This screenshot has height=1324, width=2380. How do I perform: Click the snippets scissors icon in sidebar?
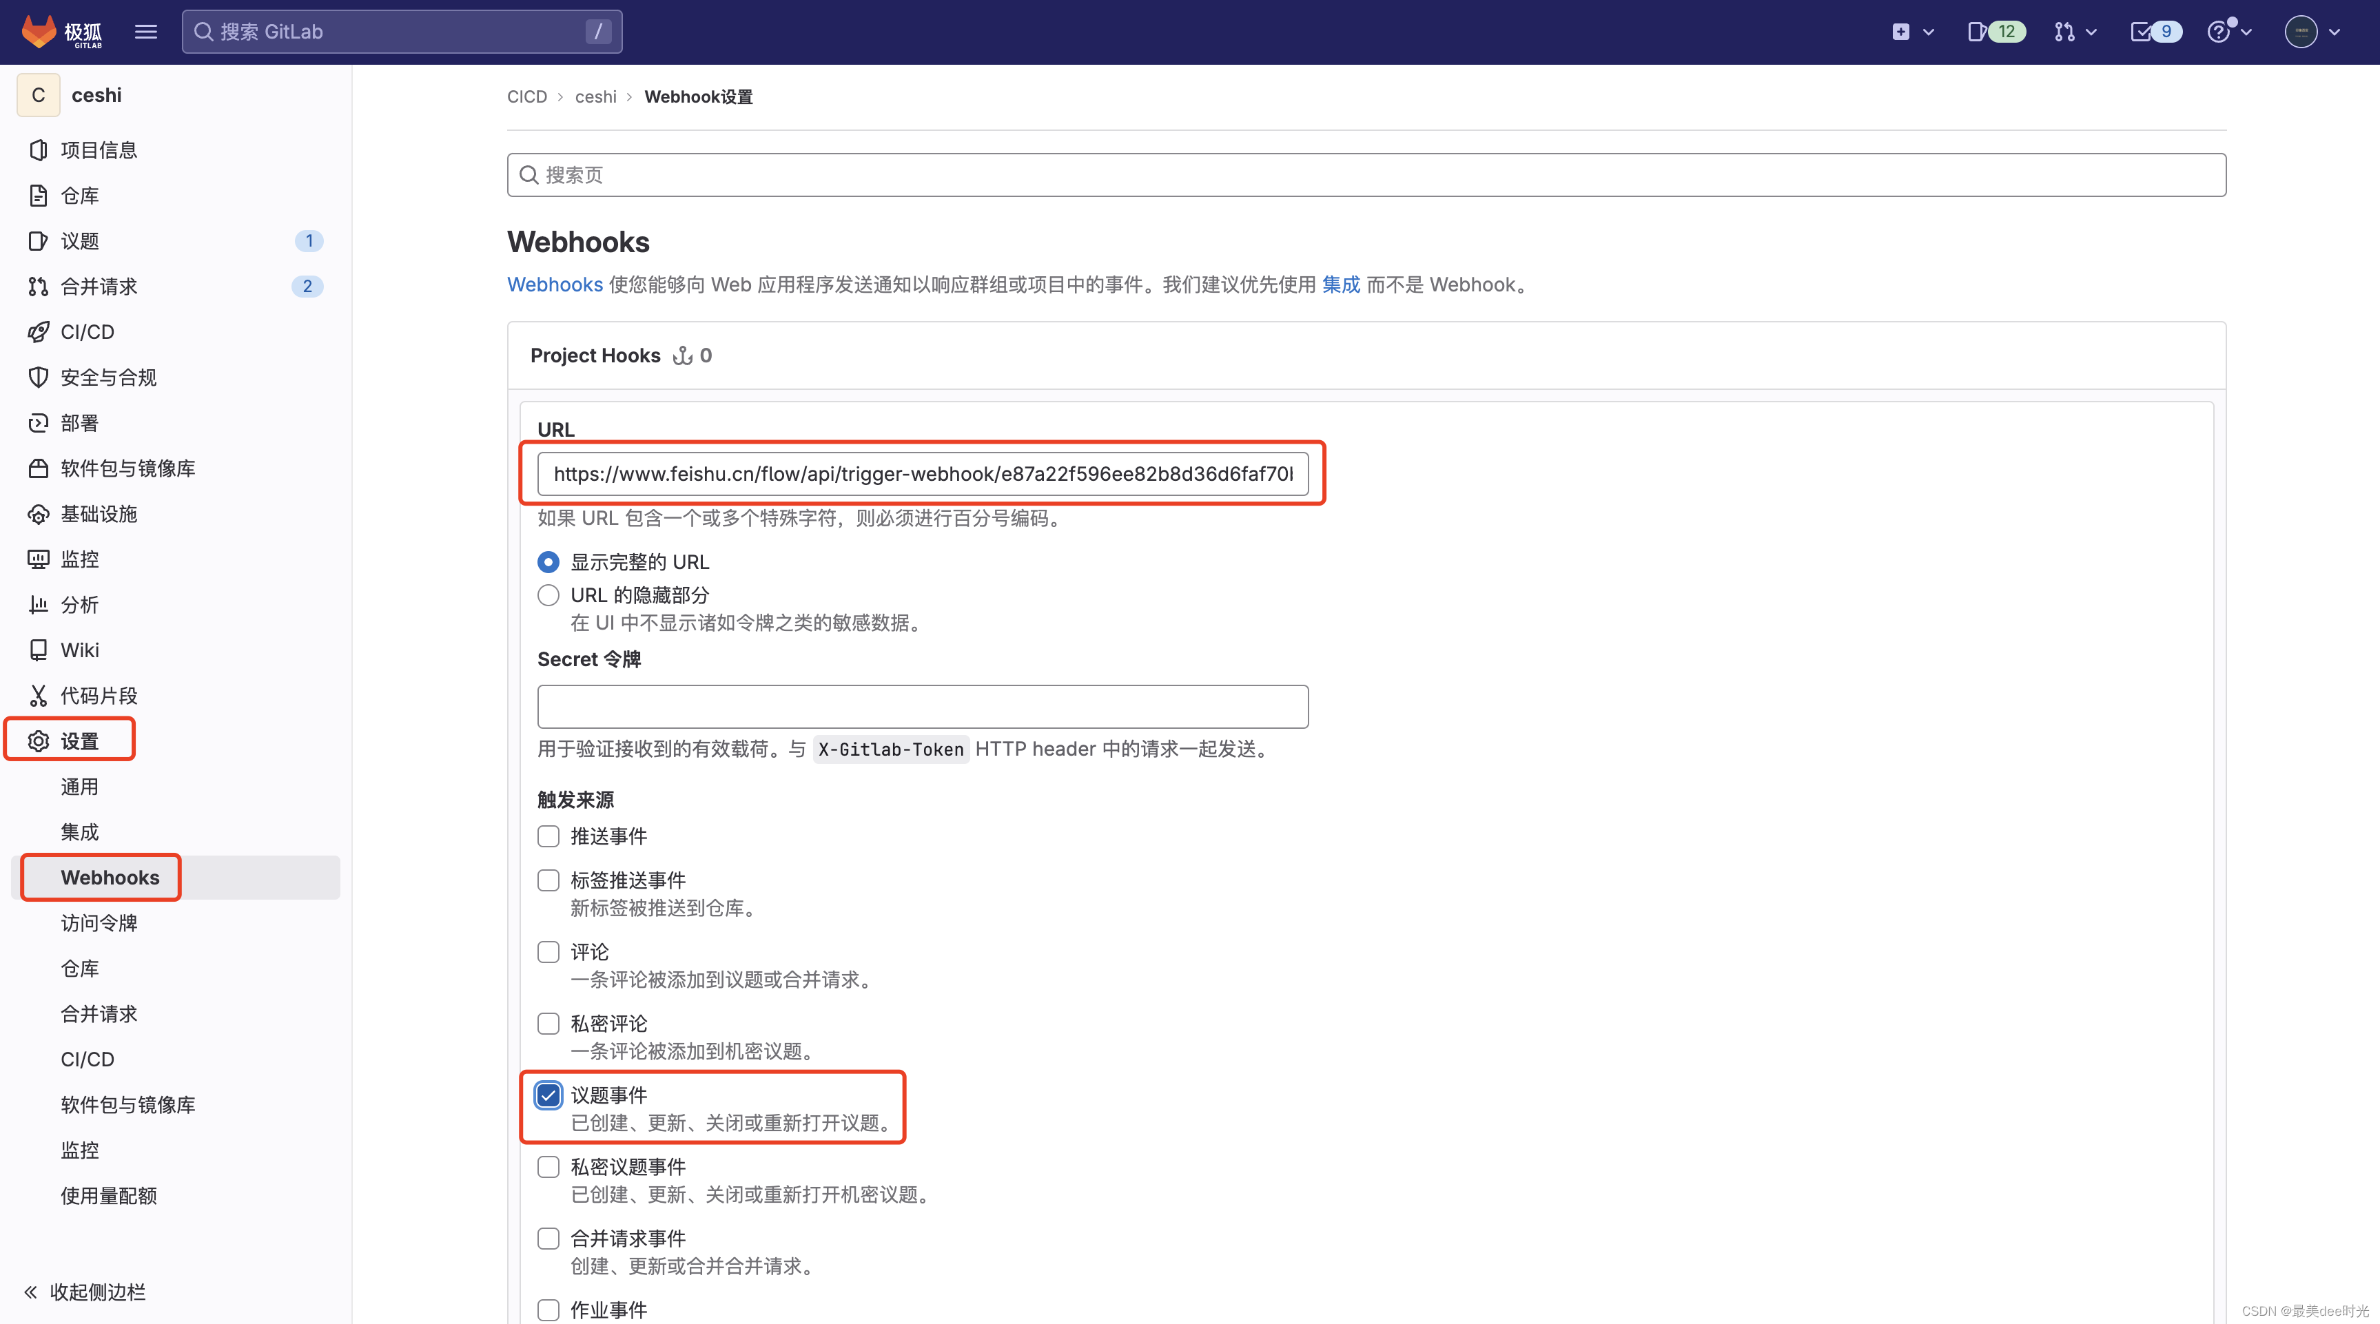pos(38,696)
